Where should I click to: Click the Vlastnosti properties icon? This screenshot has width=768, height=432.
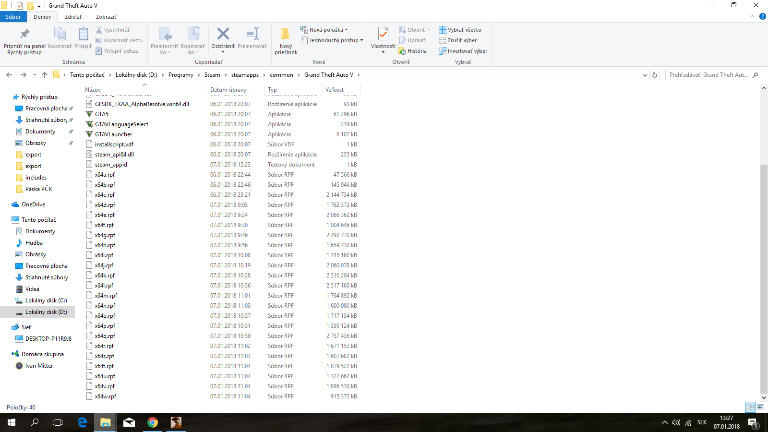click(383, 34)
